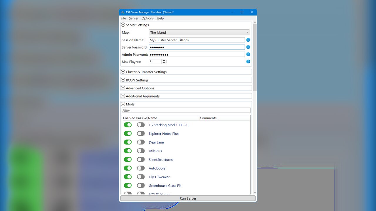Disable the UtilsPlus mod
This screenshot has height=211, width=376.
coord(128,151)
